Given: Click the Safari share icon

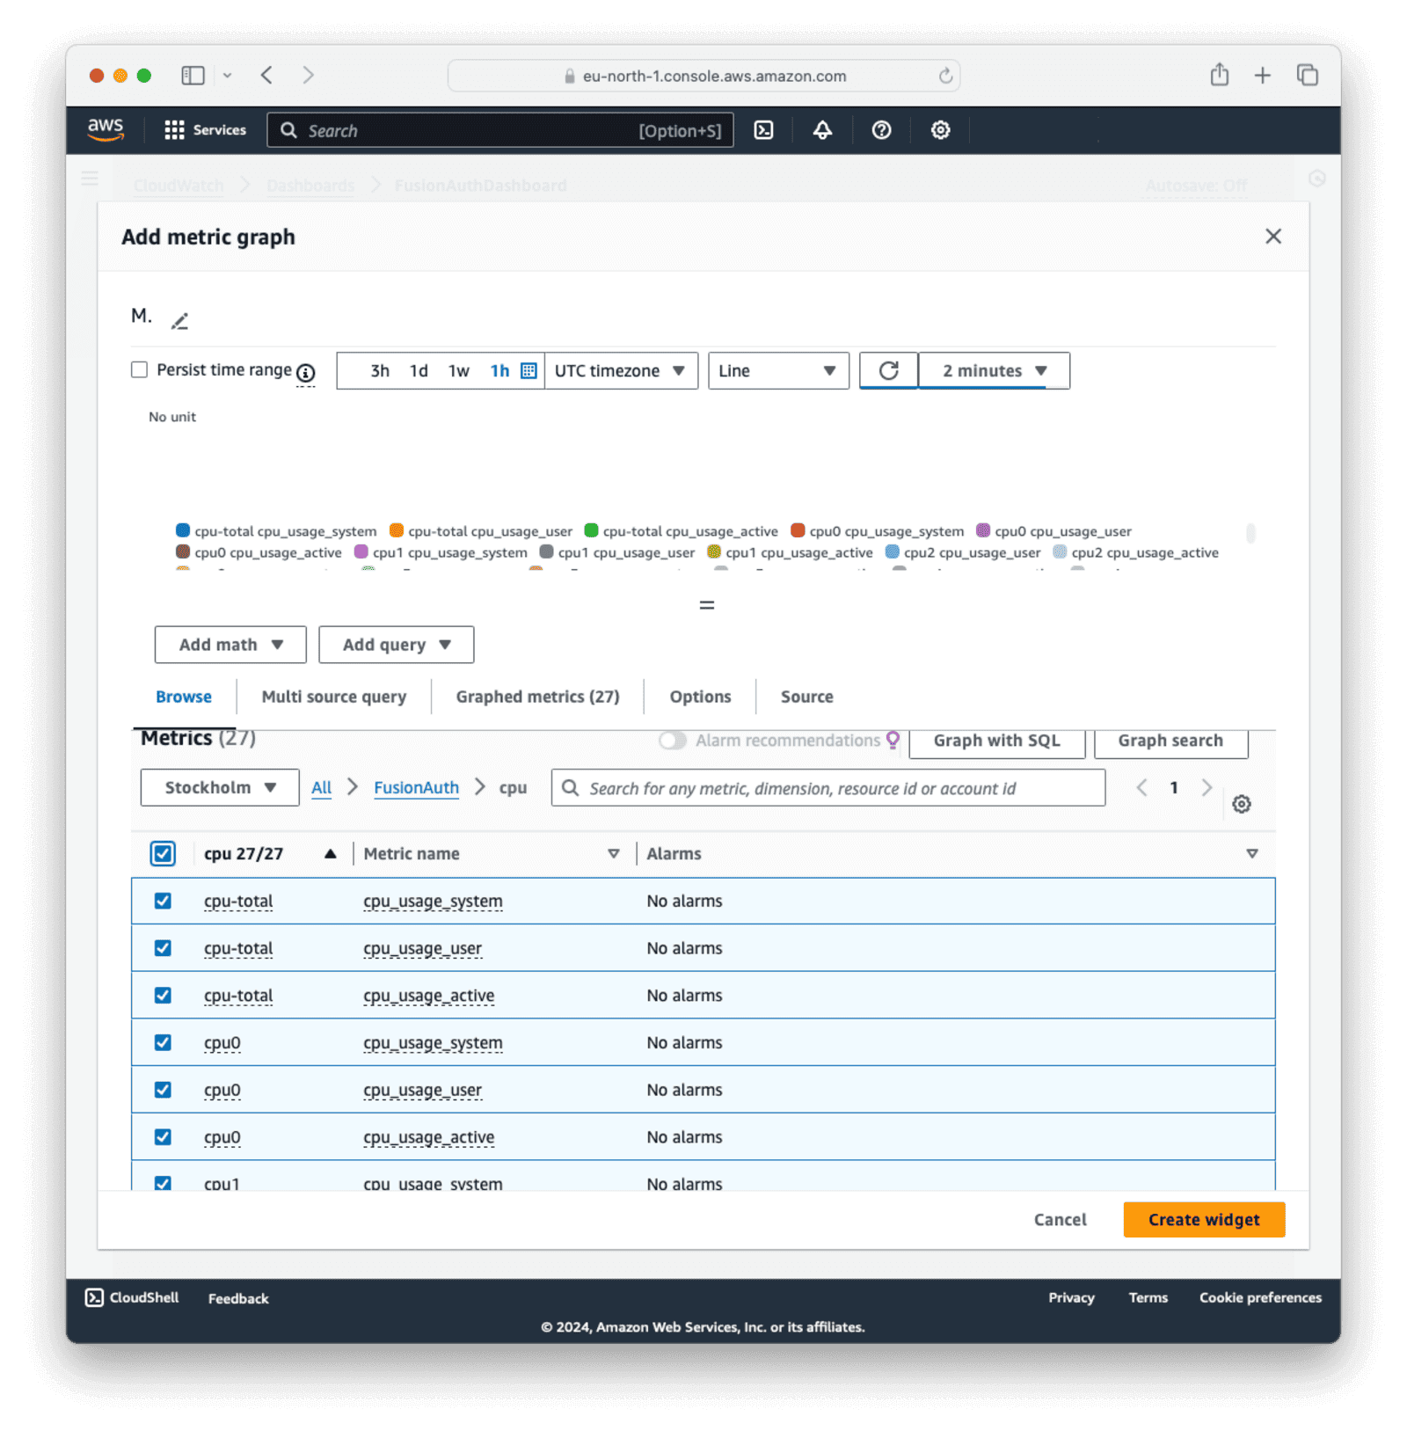Looking at the screenshot, I should pyautogui.click(x=1219, y=75).
